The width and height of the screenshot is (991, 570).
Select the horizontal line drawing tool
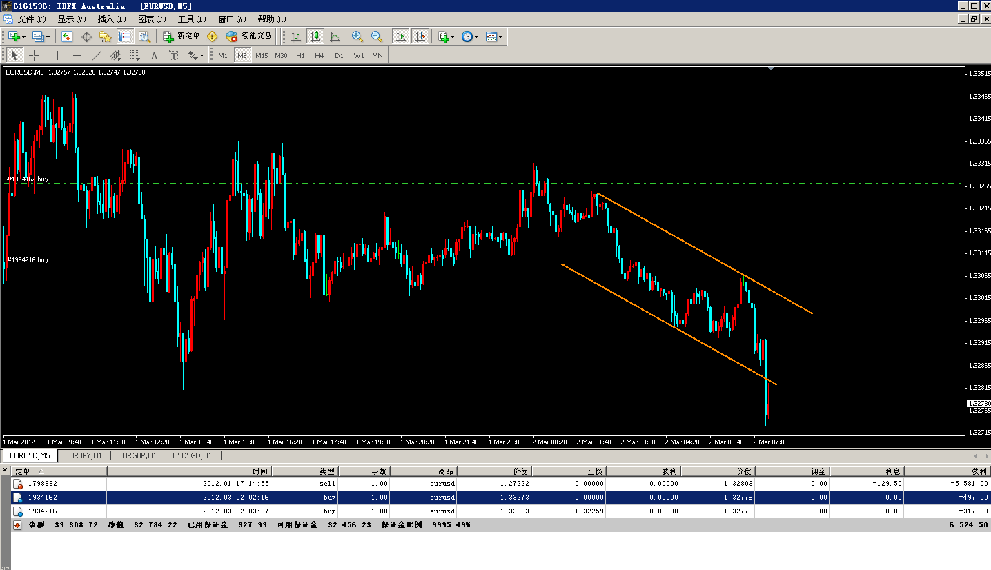click(x=77, y=55)
